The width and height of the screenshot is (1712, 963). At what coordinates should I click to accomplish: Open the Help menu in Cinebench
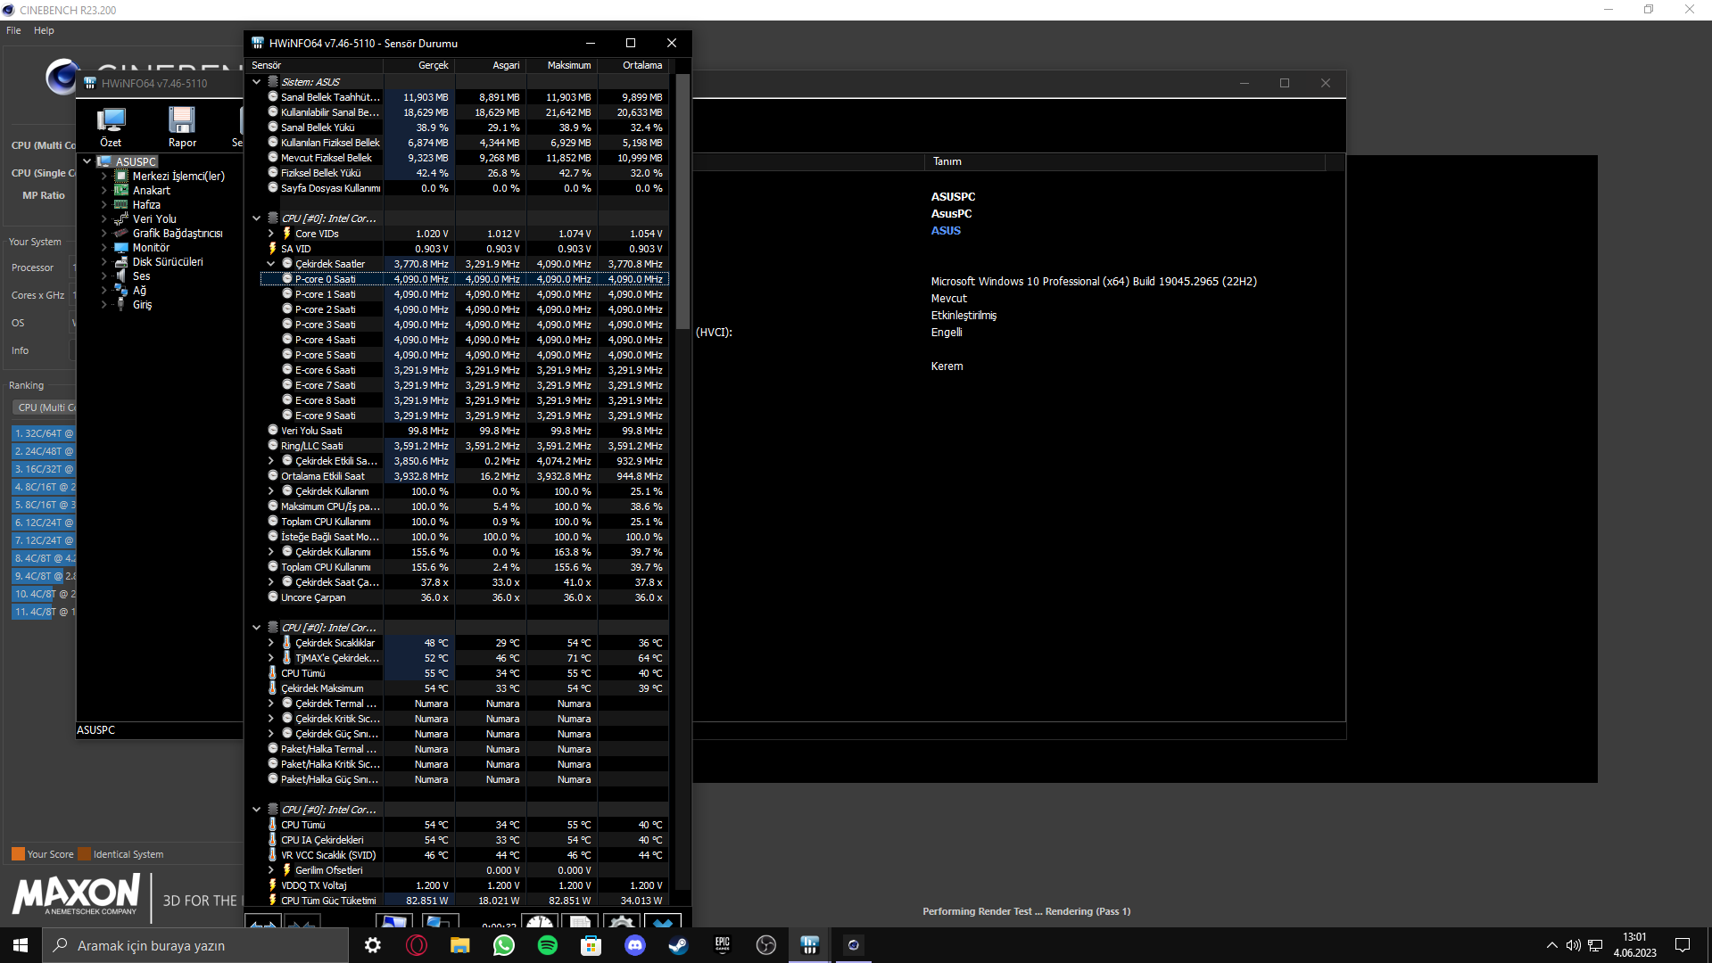44,30
